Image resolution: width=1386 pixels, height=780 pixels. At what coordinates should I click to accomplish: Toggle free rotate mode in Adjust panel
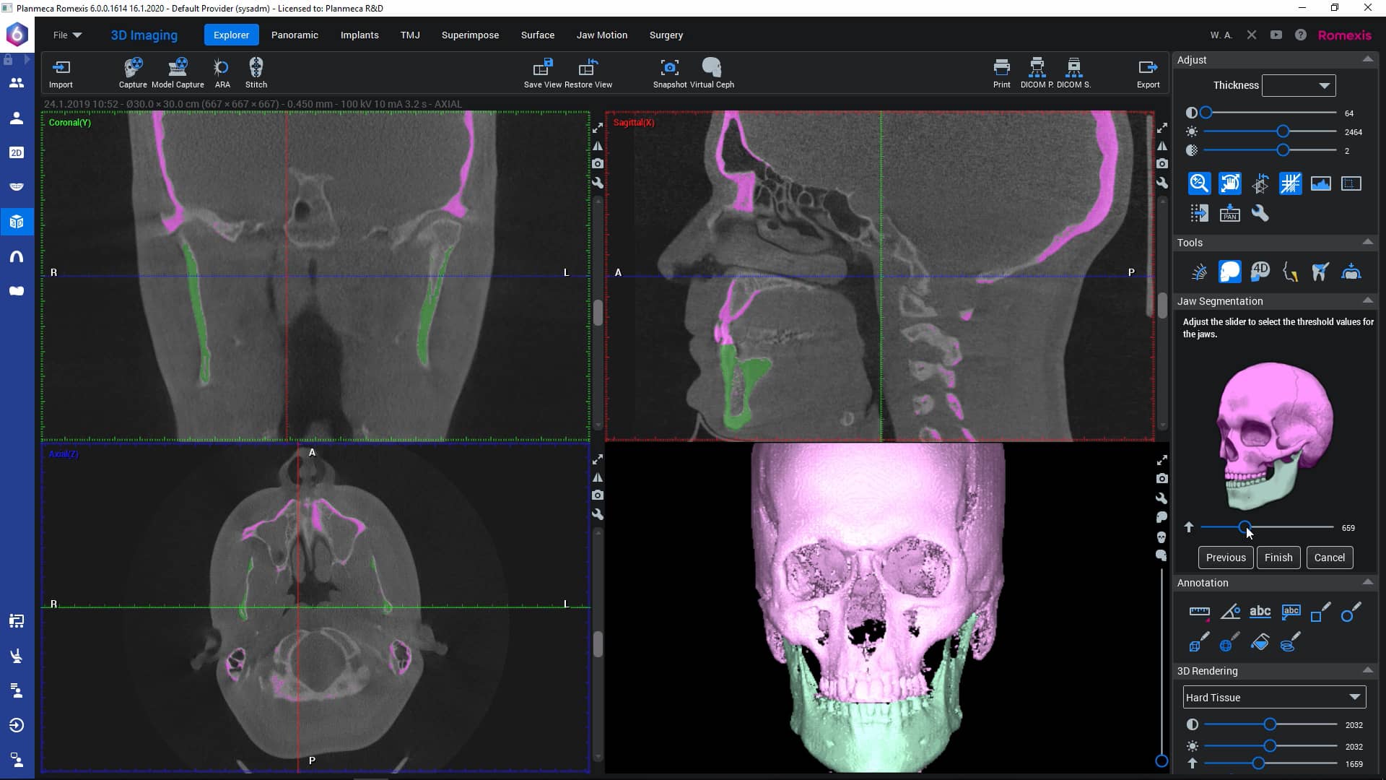point(1260,183)
